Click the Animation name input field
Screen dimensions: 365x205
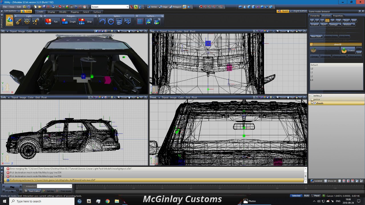tap(54, 186)
